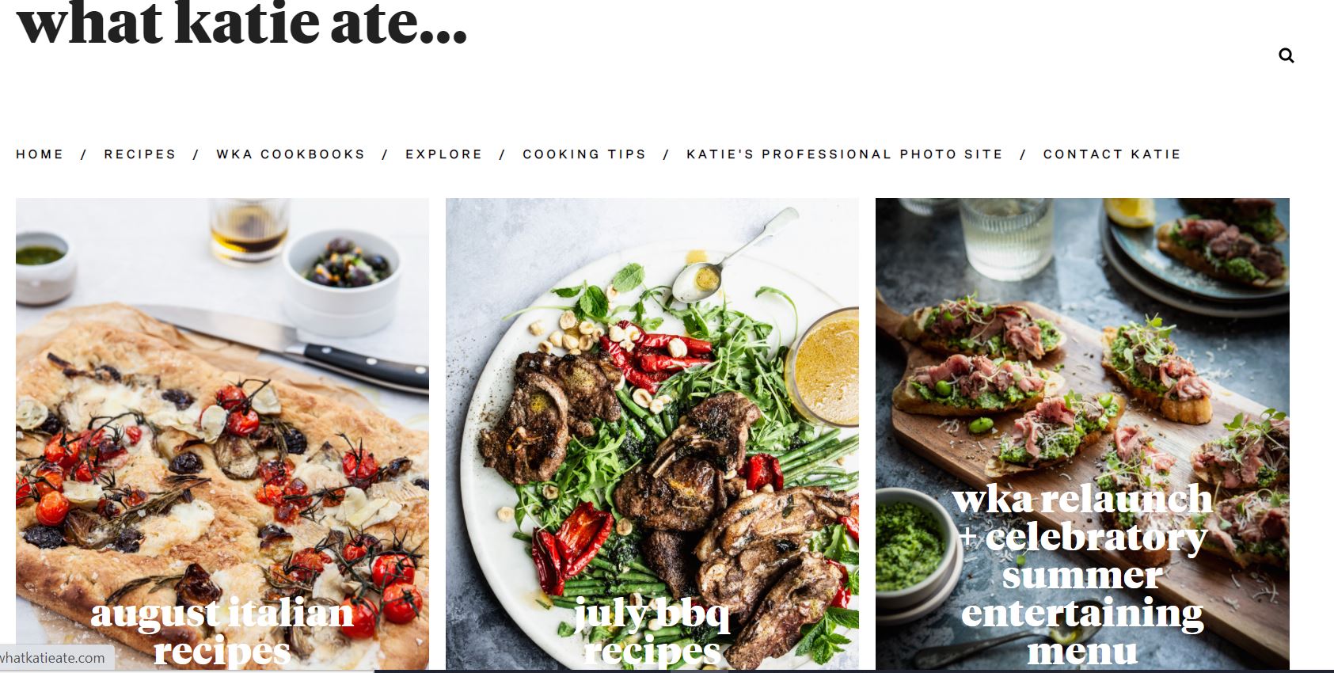Viewport: 1334px width, 673px height.
Task: Click the water glass atop the third photo
Action: coord(1005,236)
